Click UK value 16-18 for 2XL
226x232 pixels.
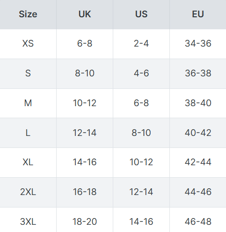(x=84, y=192)
